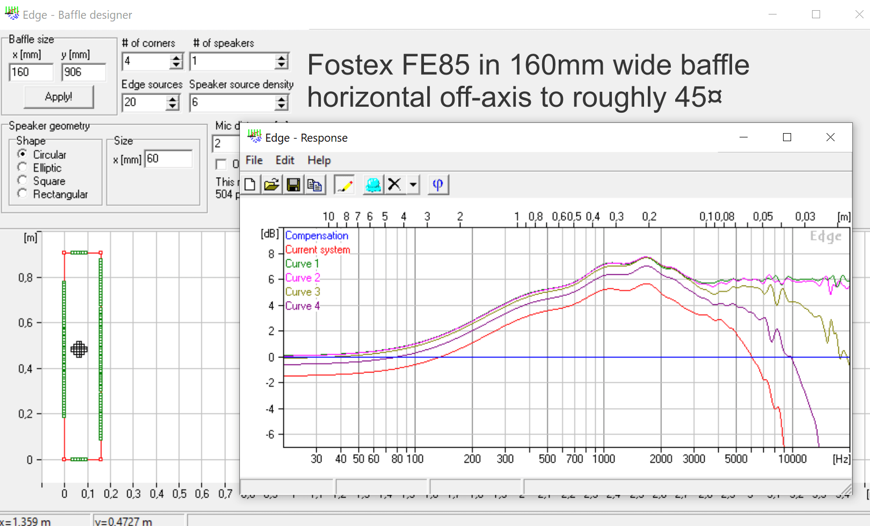Open a file via the folder icon

(x=272, y=185)
